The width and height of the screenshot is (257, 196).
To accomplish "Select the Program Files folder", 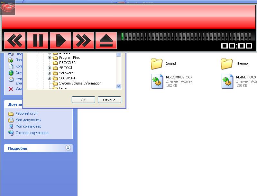I will point(69,58).
